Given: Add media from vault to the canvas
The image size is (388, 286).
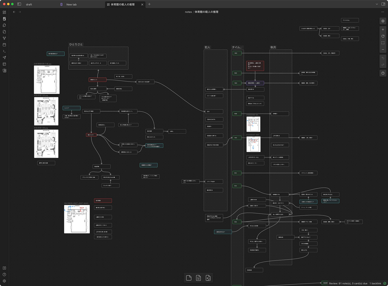Looking at the screenshot, I should click(x=208, y=278).
